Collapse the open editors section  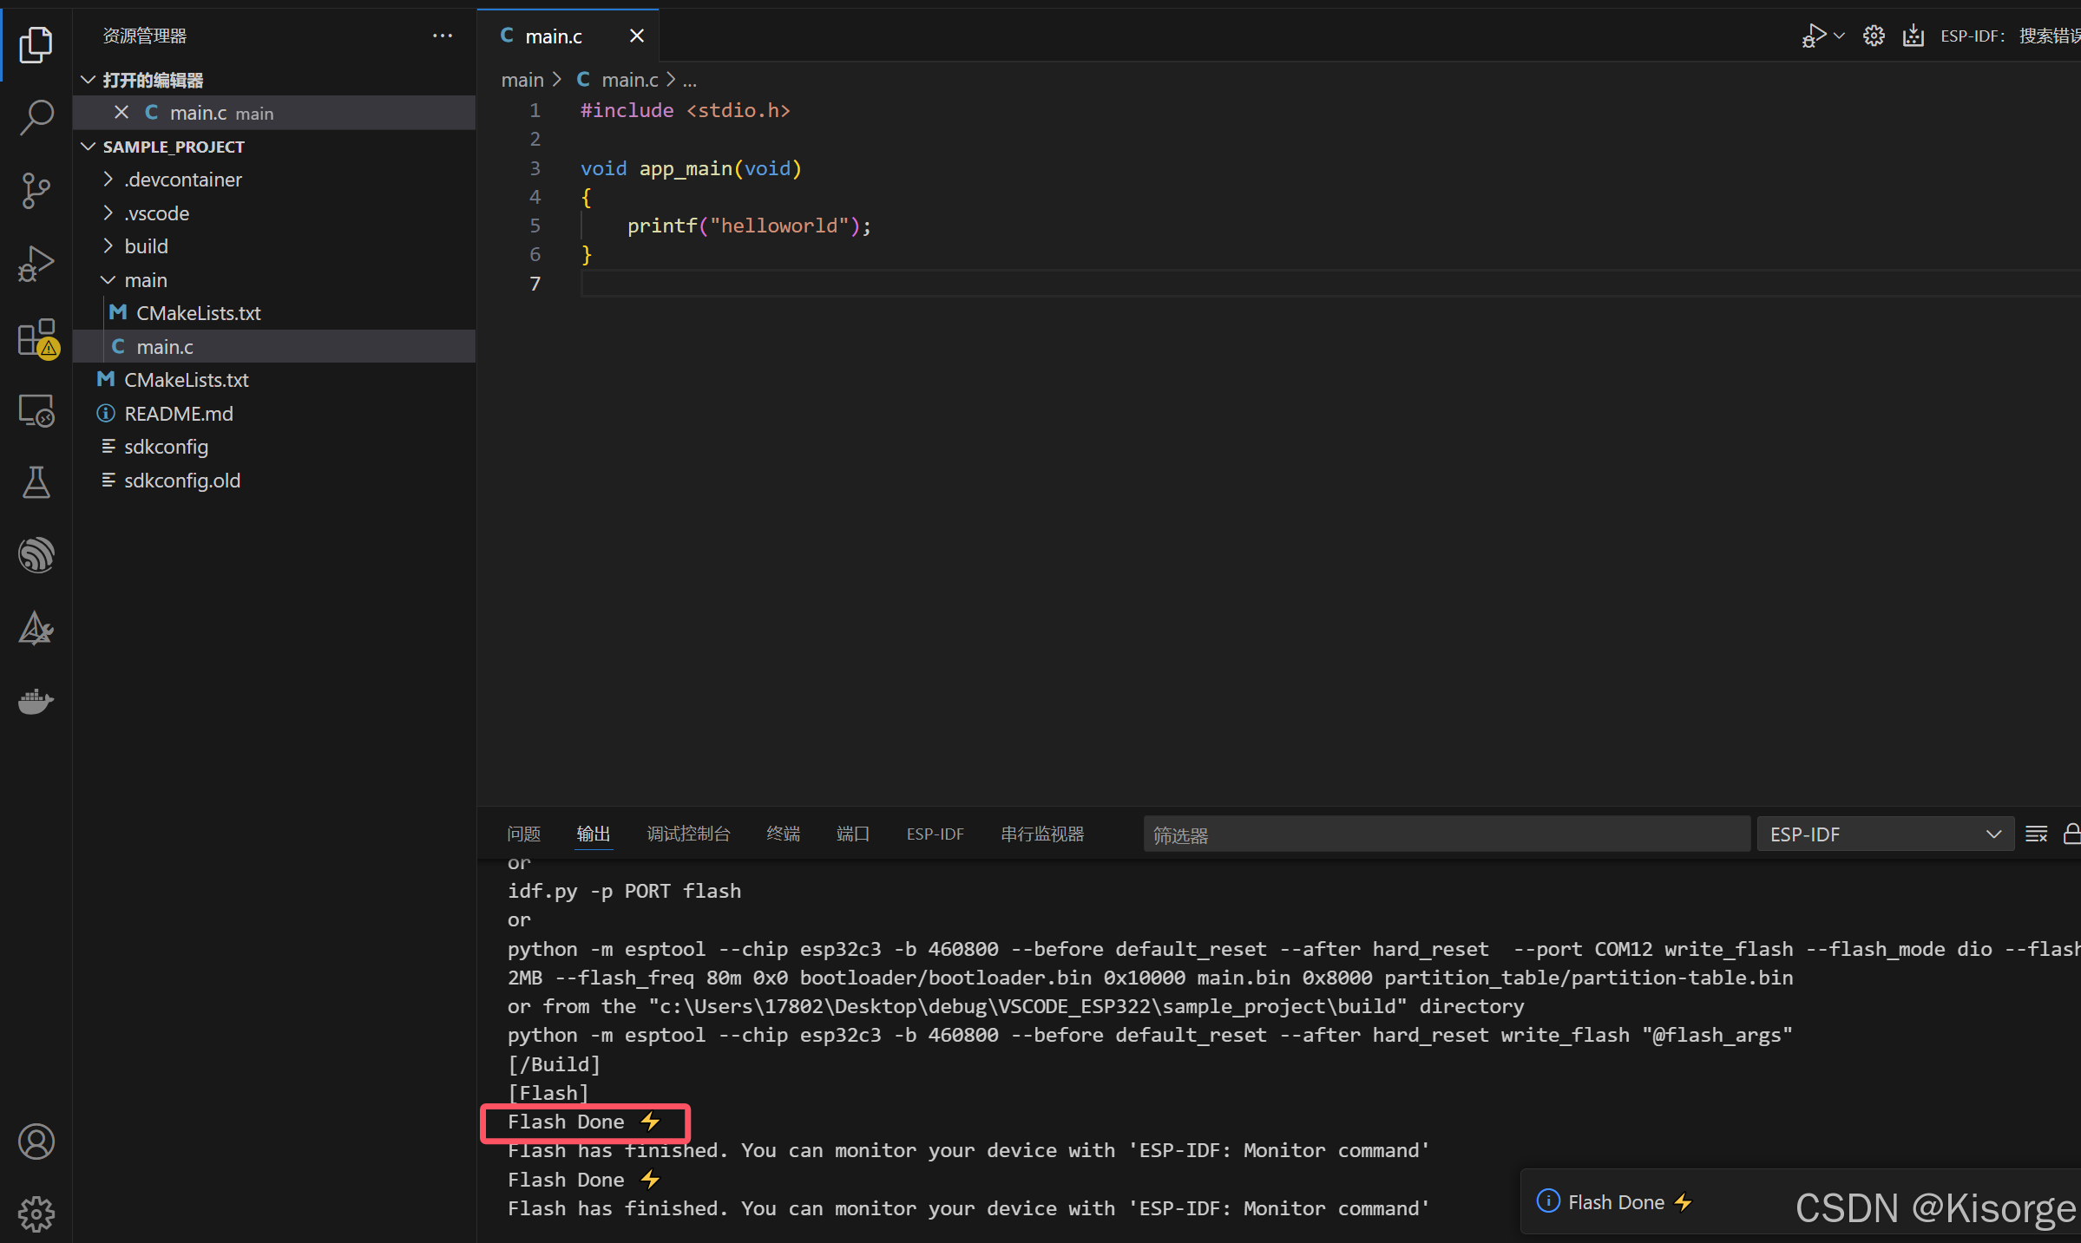88,80
